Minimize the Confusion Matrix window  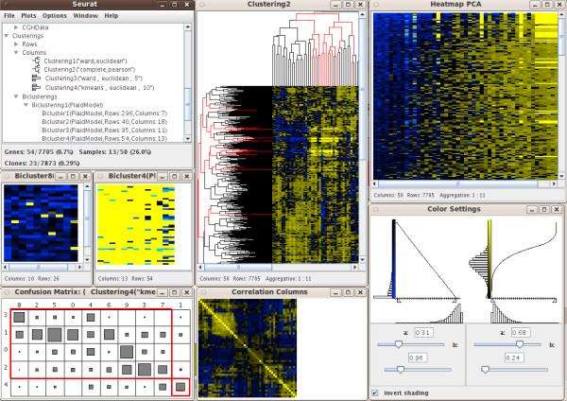[163, 292]
